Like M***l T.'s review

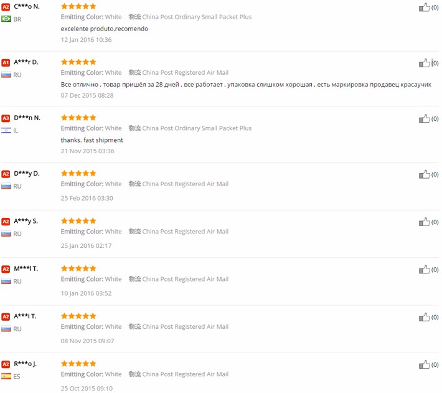(425, 270)
